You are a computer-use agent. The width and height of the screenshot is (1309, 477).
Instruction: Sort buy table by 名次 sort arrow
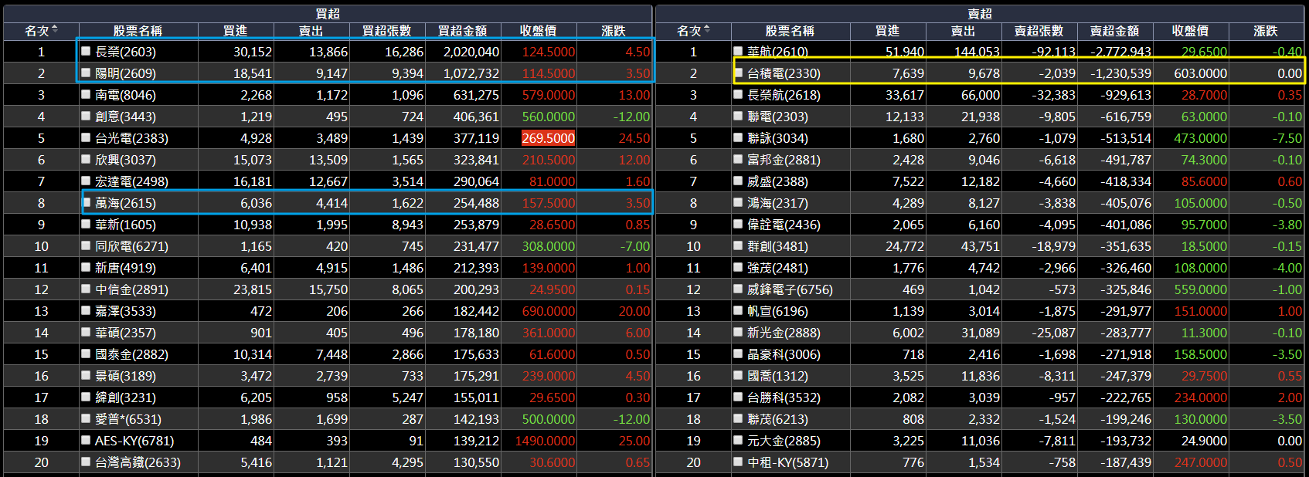pos(55,30)
